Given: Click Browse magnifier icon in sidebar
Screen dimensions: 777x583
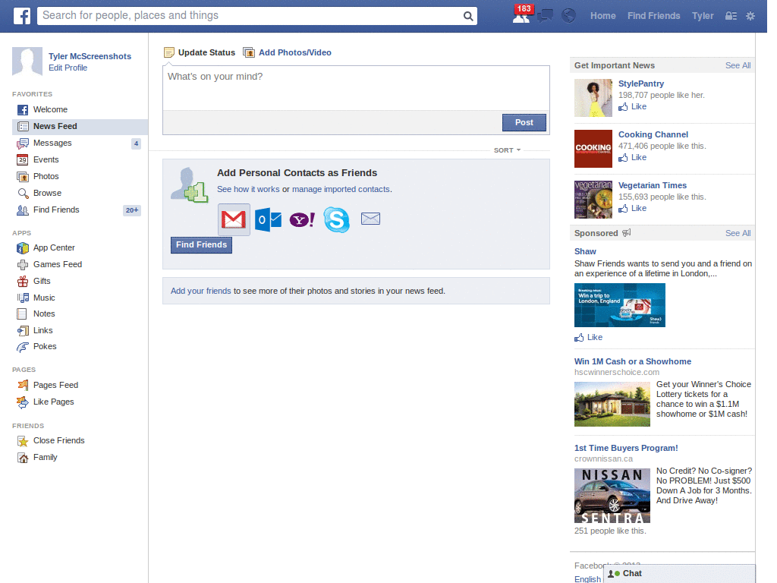Looking at the screenshot, I should pos(23,194).
